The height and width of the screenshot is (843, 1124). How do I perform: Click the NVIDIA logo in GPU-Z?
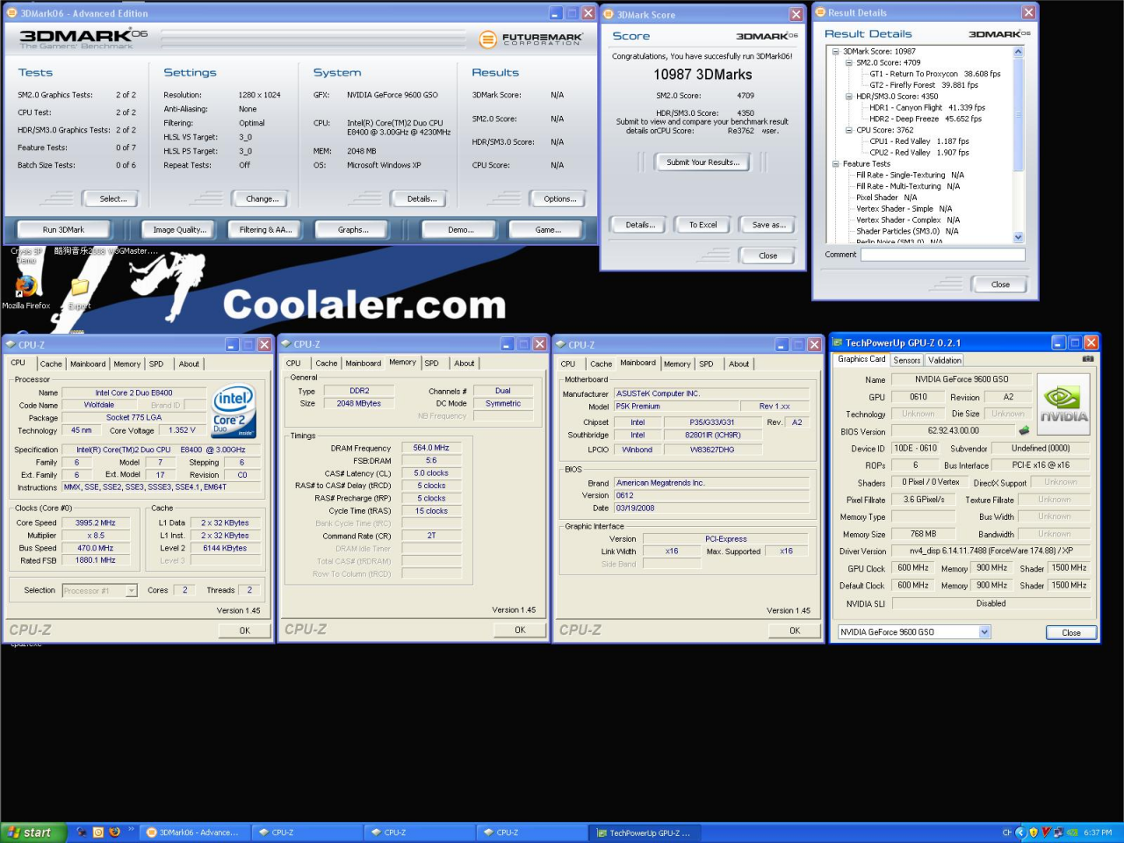point(1063,405)
